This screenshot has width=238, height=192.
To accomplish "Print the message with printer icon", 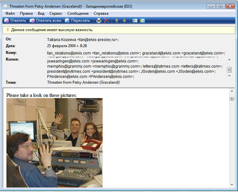I will 99,21.
